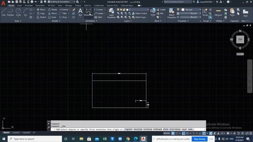253x142 pixels.
Task: Activate the Stretch command
Action: click(x=41, y=17)
